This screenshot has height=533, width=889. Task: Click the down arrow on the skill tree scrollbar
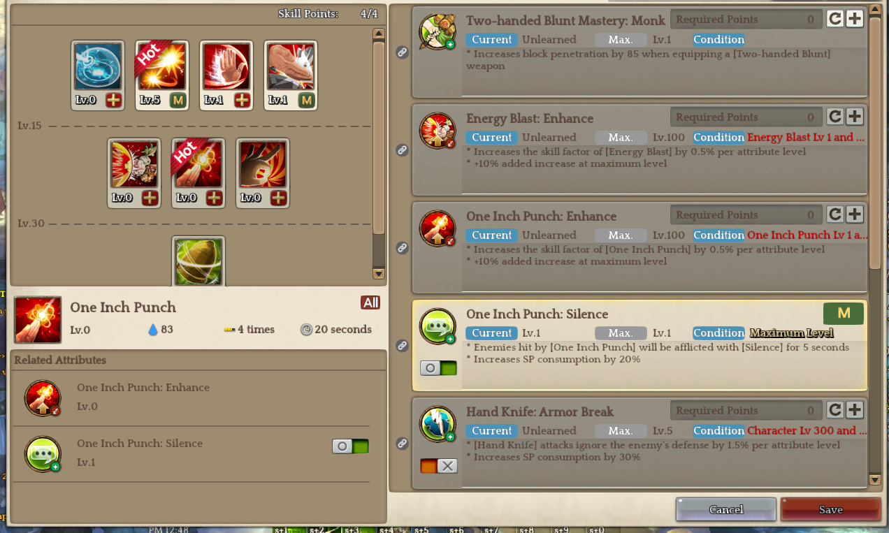[x=379, y=274]
